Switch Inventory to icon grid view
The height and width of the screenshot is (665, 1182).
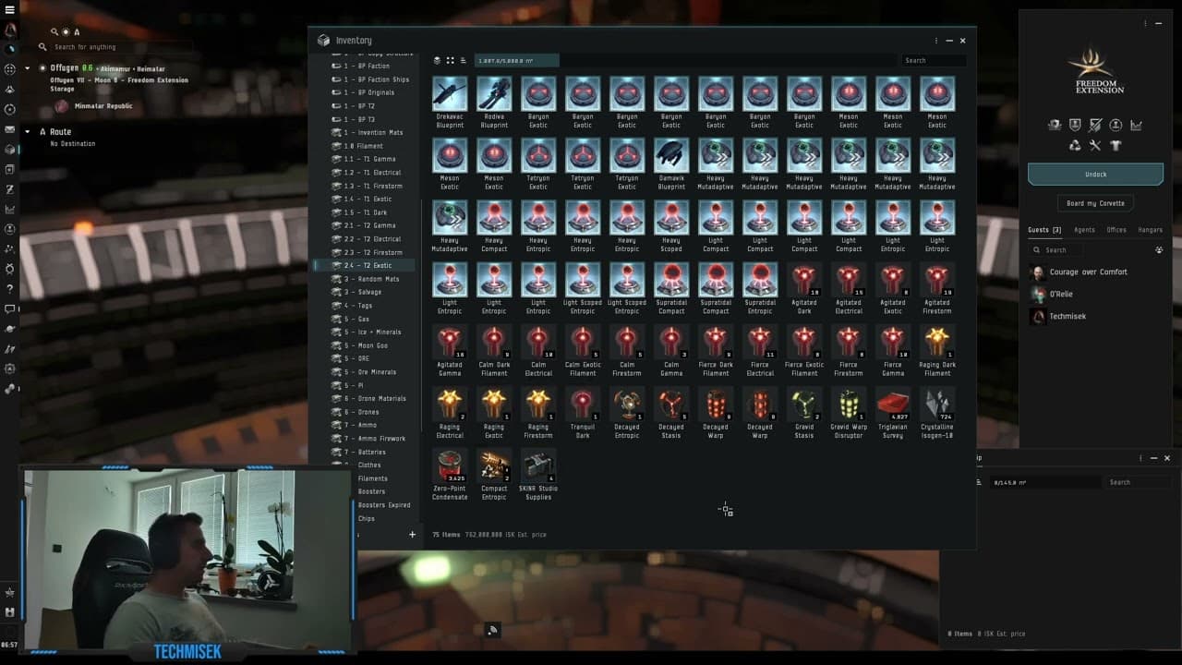(450, 60)
